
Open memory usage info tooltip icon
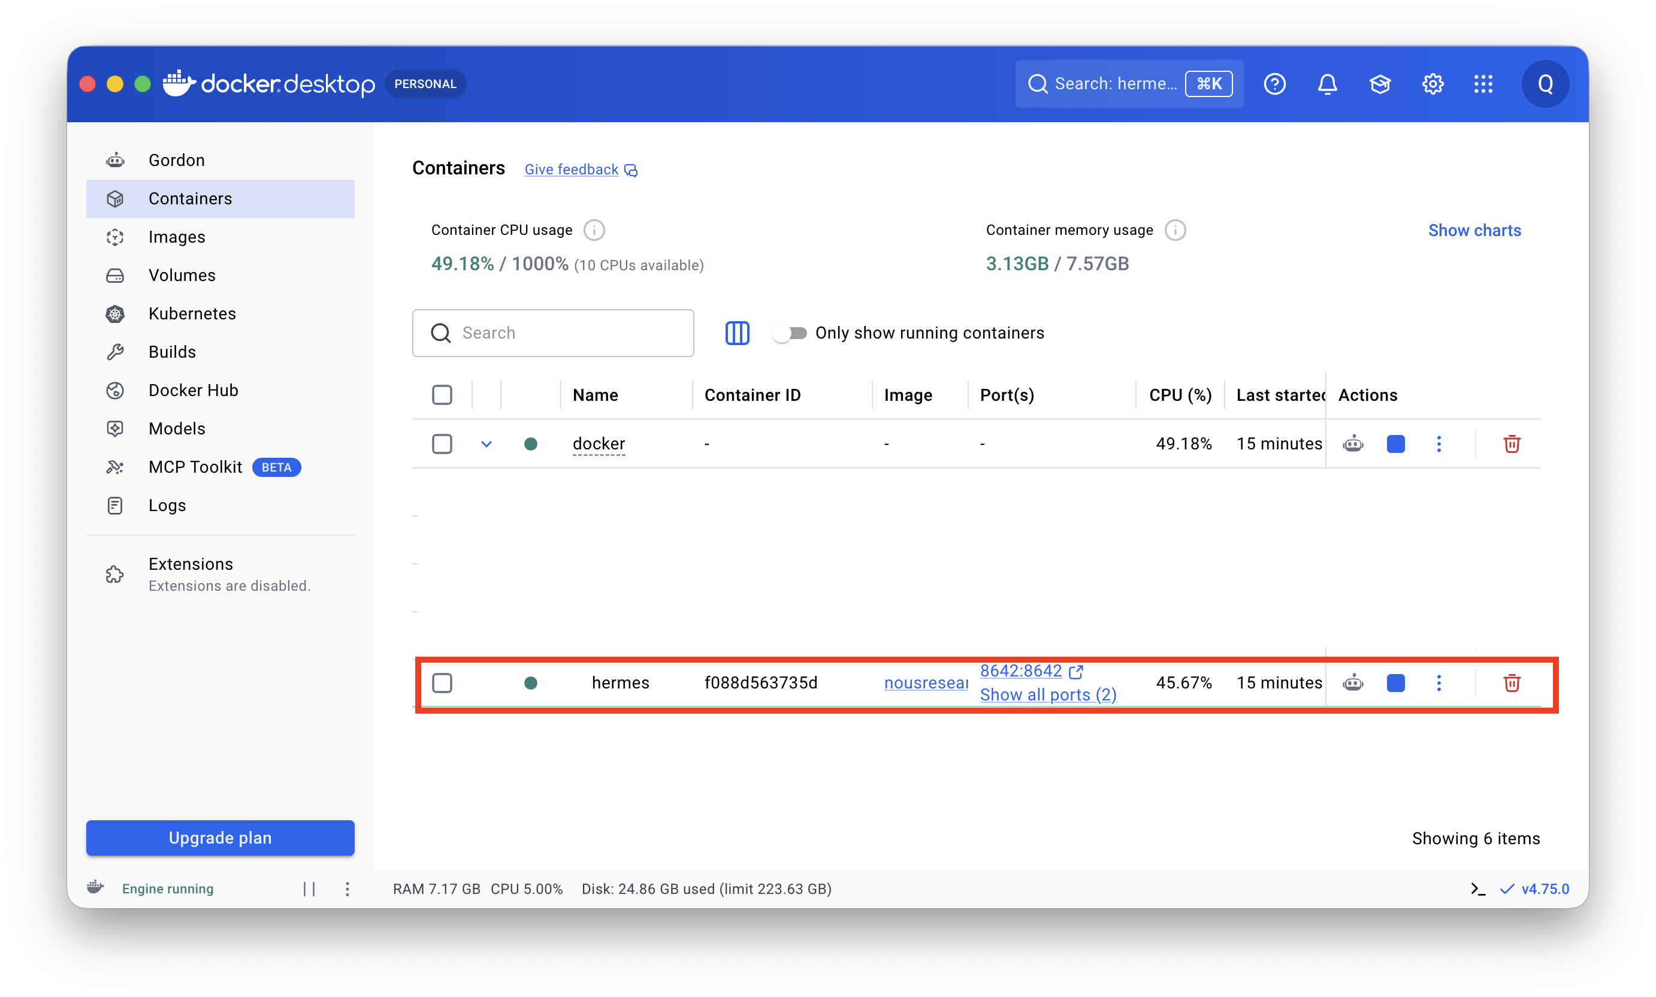(1174, 229)
